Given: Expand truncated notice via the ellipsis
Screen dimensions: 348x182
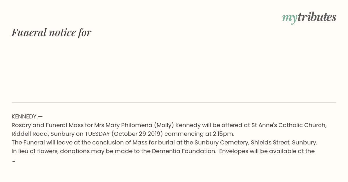Looking at the screenshot, I should (13, 160).
